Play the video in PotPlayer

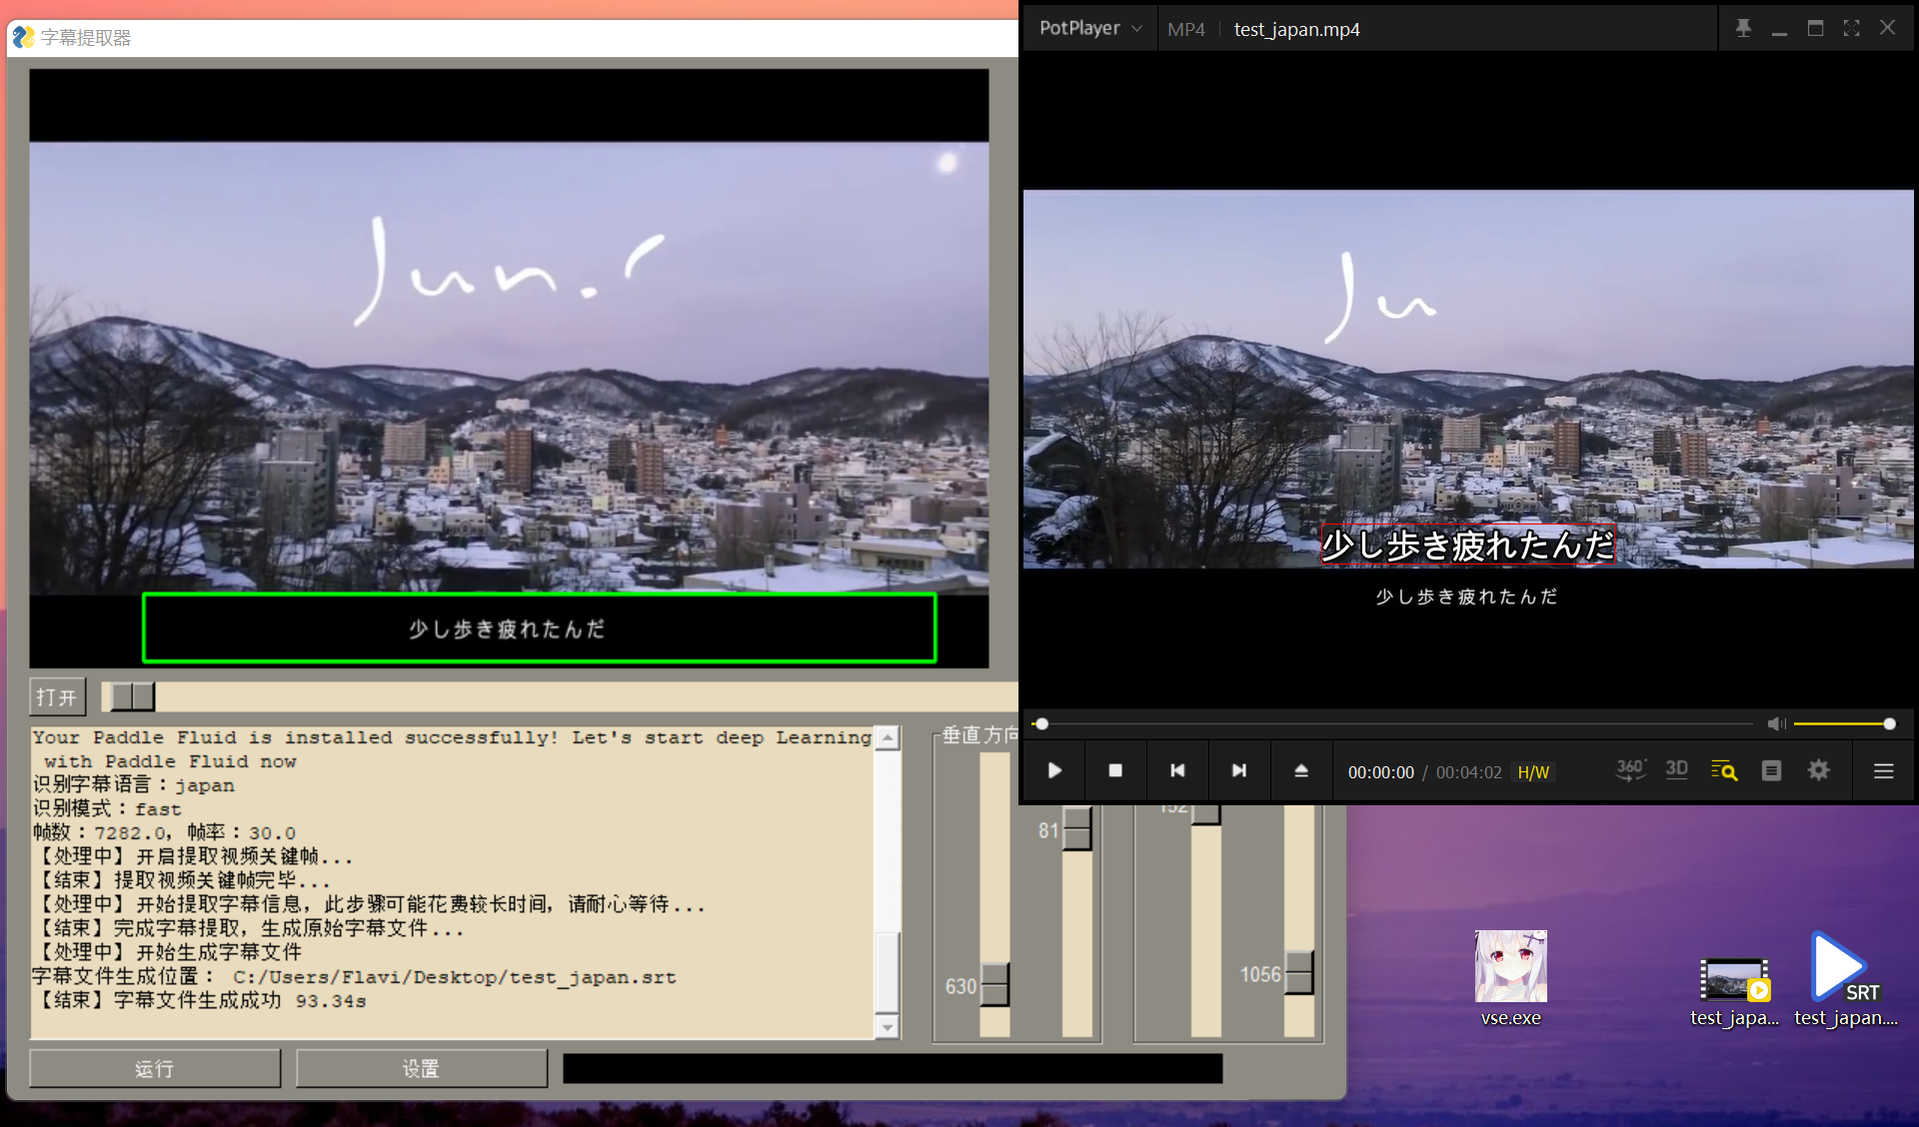(x=1054, y=770)
